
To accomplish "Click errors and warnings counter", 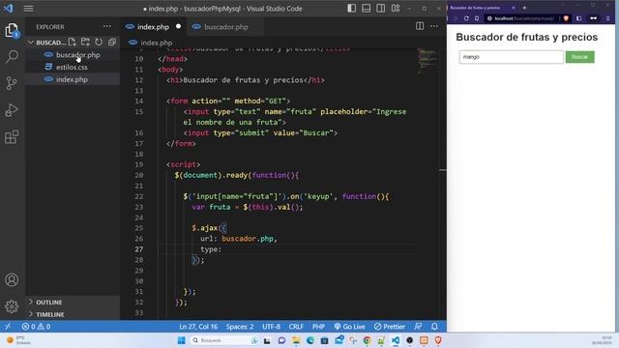I will coord(36,327).
